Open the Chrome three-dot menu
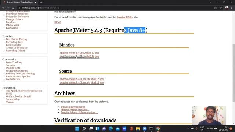 click(232, 8)
